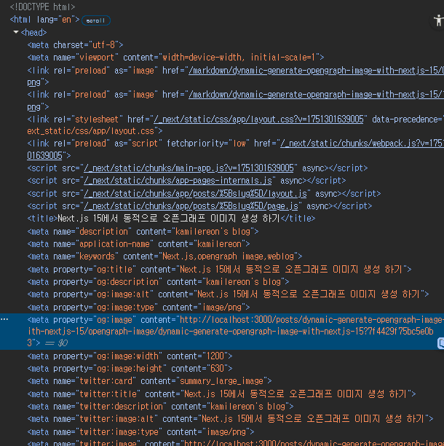Open the accessibility icon at top right
444x446 pixels.
tap(438, 20)
